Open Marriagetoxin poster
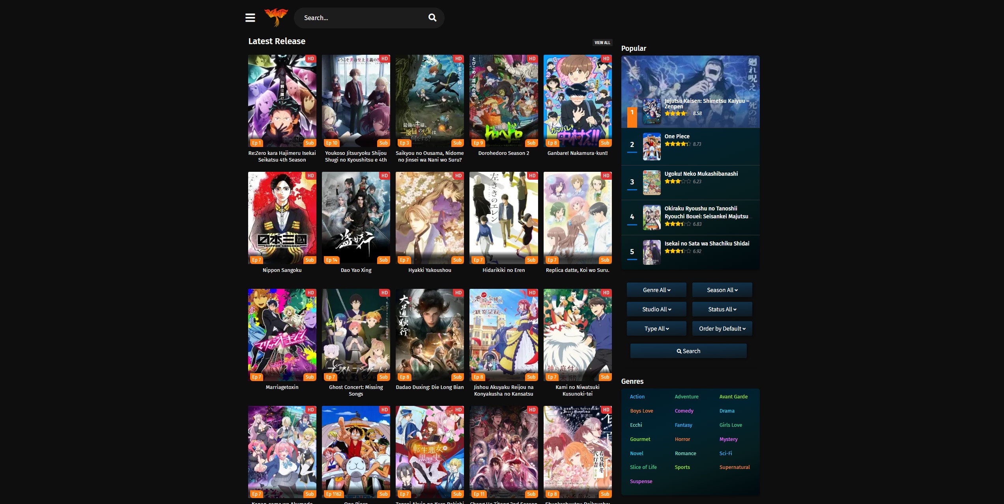 (x=282, y=335)
